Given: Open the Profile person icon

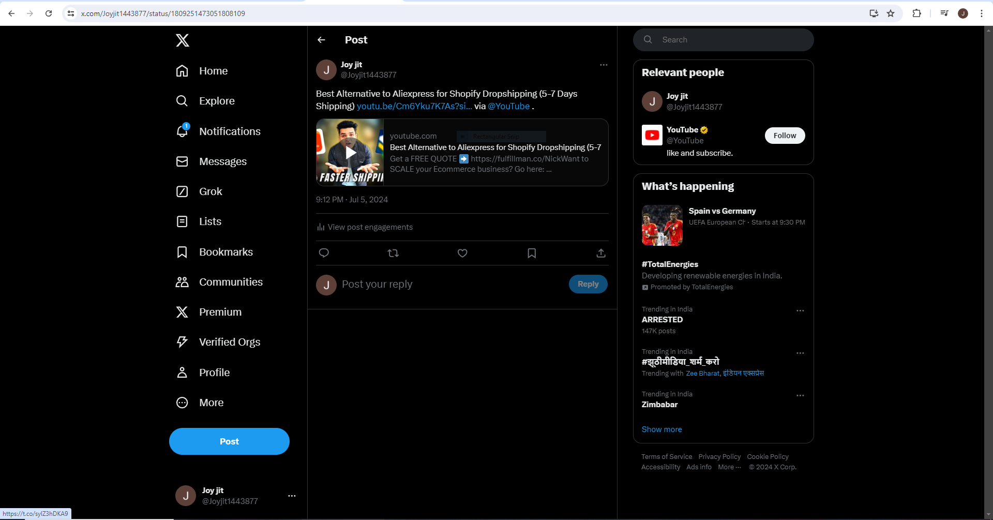Looking at the screenshot, I should pos(182,373).
